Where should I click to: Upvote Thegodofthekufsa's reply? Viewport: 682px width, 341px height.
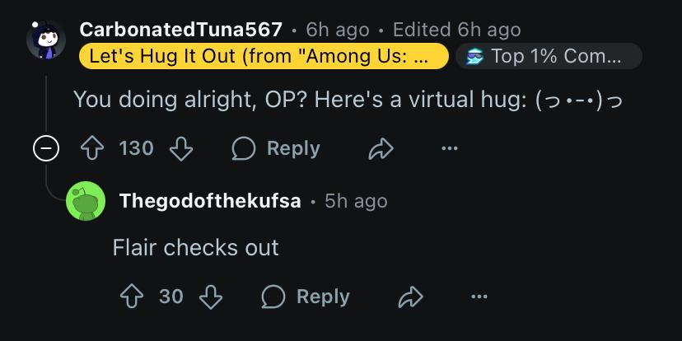coord(131,297)
